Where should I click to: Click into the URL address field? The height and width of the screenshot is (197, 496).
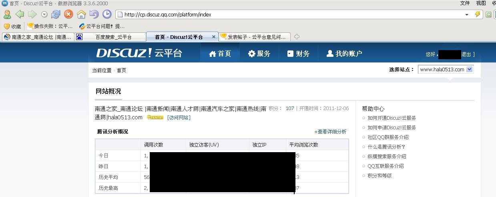pyautogui.click(x=292, y=14)
